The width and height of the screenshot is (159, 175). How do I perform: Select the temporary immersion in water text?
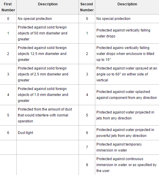[119, 147]
